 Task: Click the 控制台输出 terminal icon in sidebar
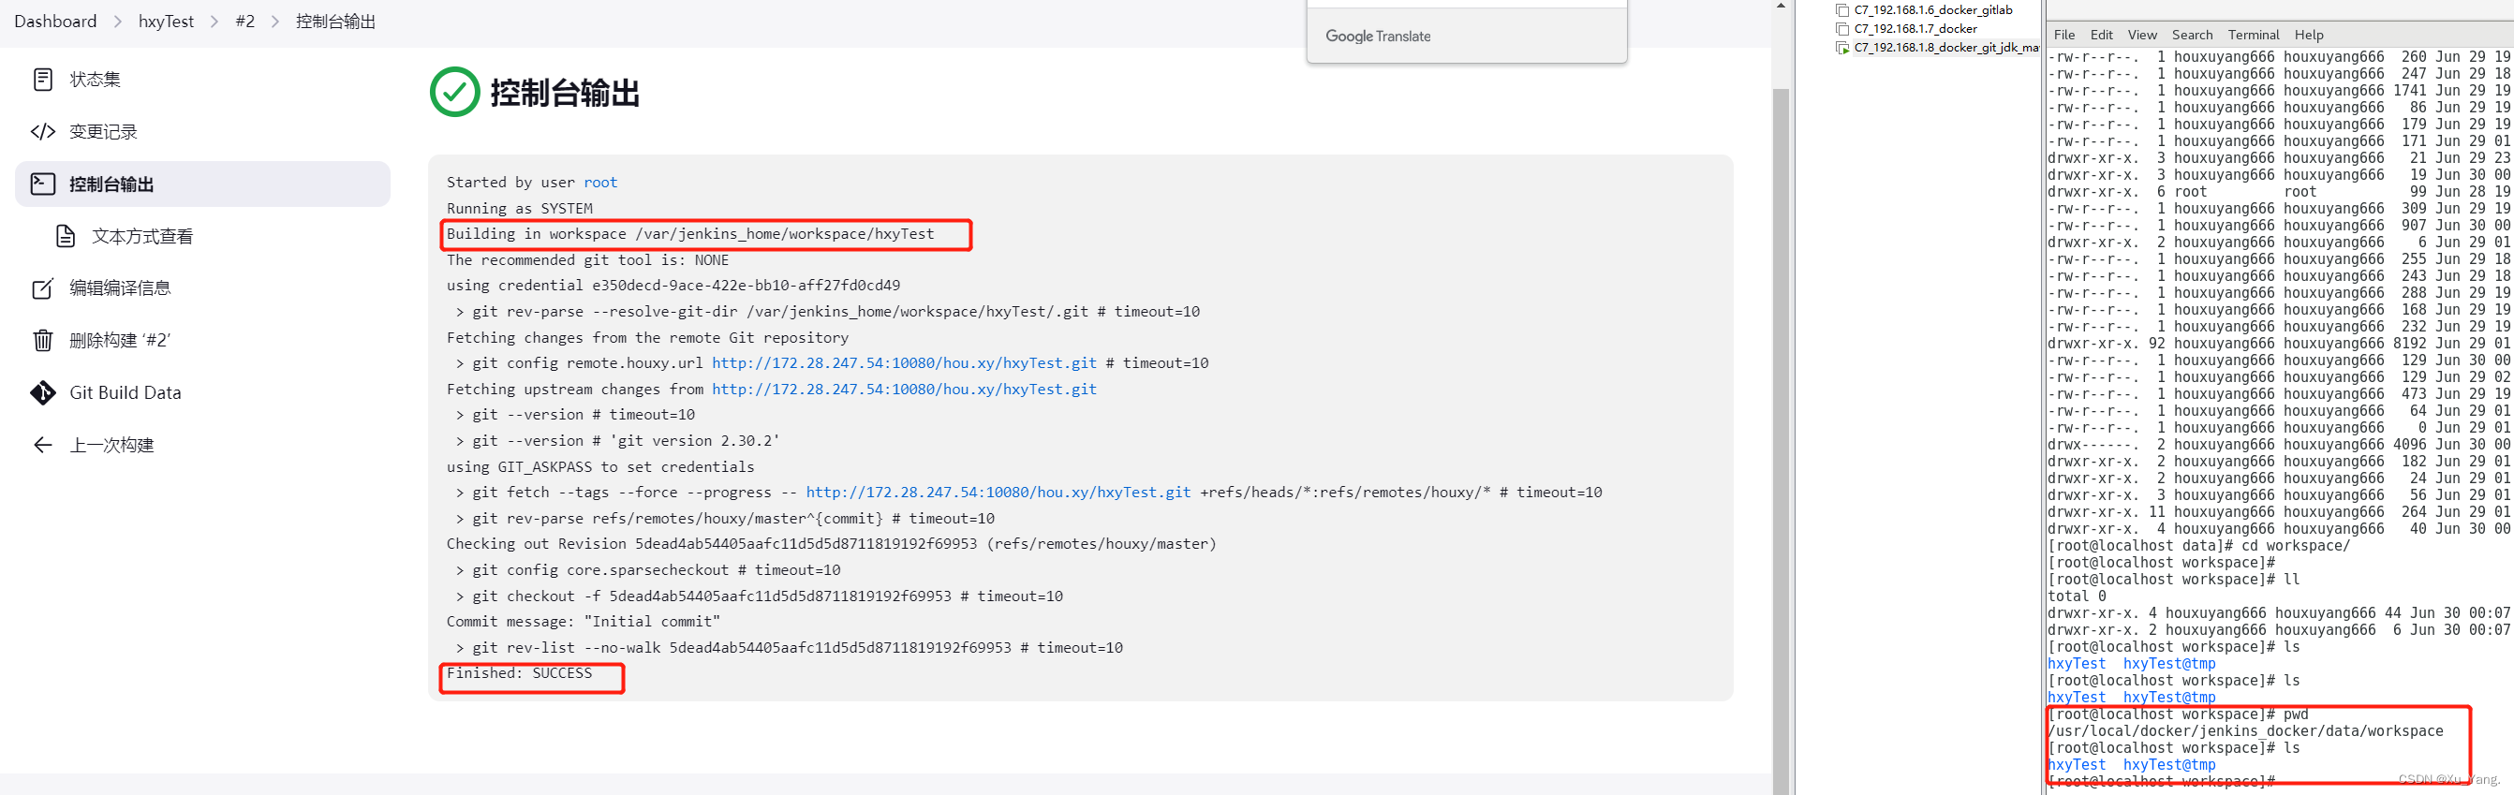click(x=43, y=184)
